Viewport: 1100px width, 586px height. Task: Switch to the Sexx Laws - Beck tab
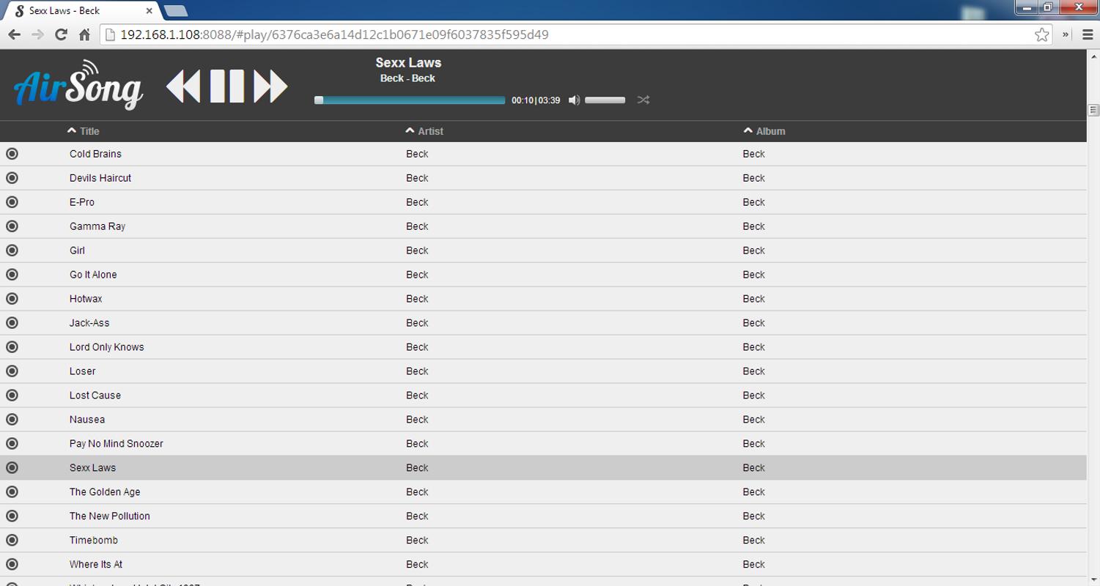click(x=81, y=11)
